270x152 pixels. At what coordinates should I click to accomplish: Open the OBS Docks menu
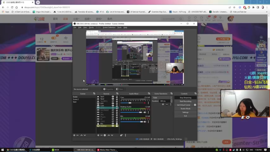[91, 27]
